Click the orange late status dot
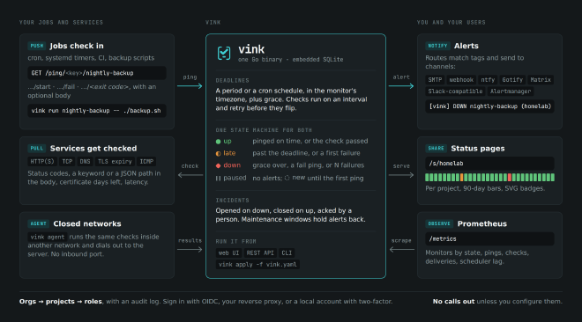 (x=219, y=153)
